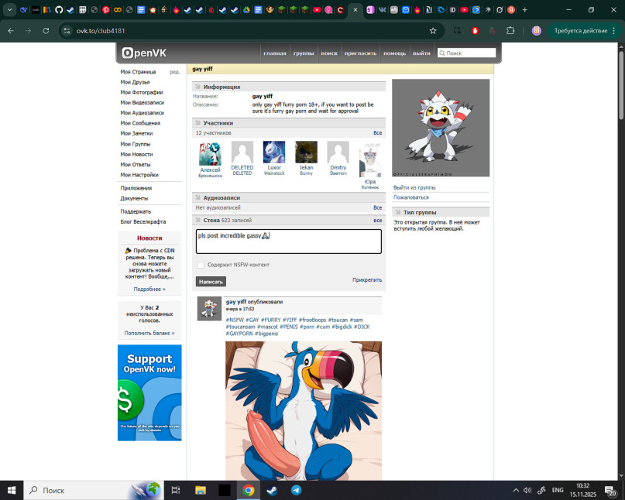Open the Chrome profile avatar
Viewport: 625px width, 500px height.
click(x=537, y=31)
